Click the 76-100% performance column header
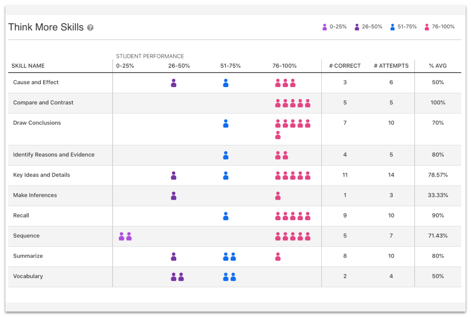Viewport: 471px width, 317px height. coord(284,66)
